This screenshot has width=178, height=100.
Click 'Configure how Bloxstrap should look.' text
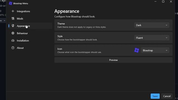point(75,17)
